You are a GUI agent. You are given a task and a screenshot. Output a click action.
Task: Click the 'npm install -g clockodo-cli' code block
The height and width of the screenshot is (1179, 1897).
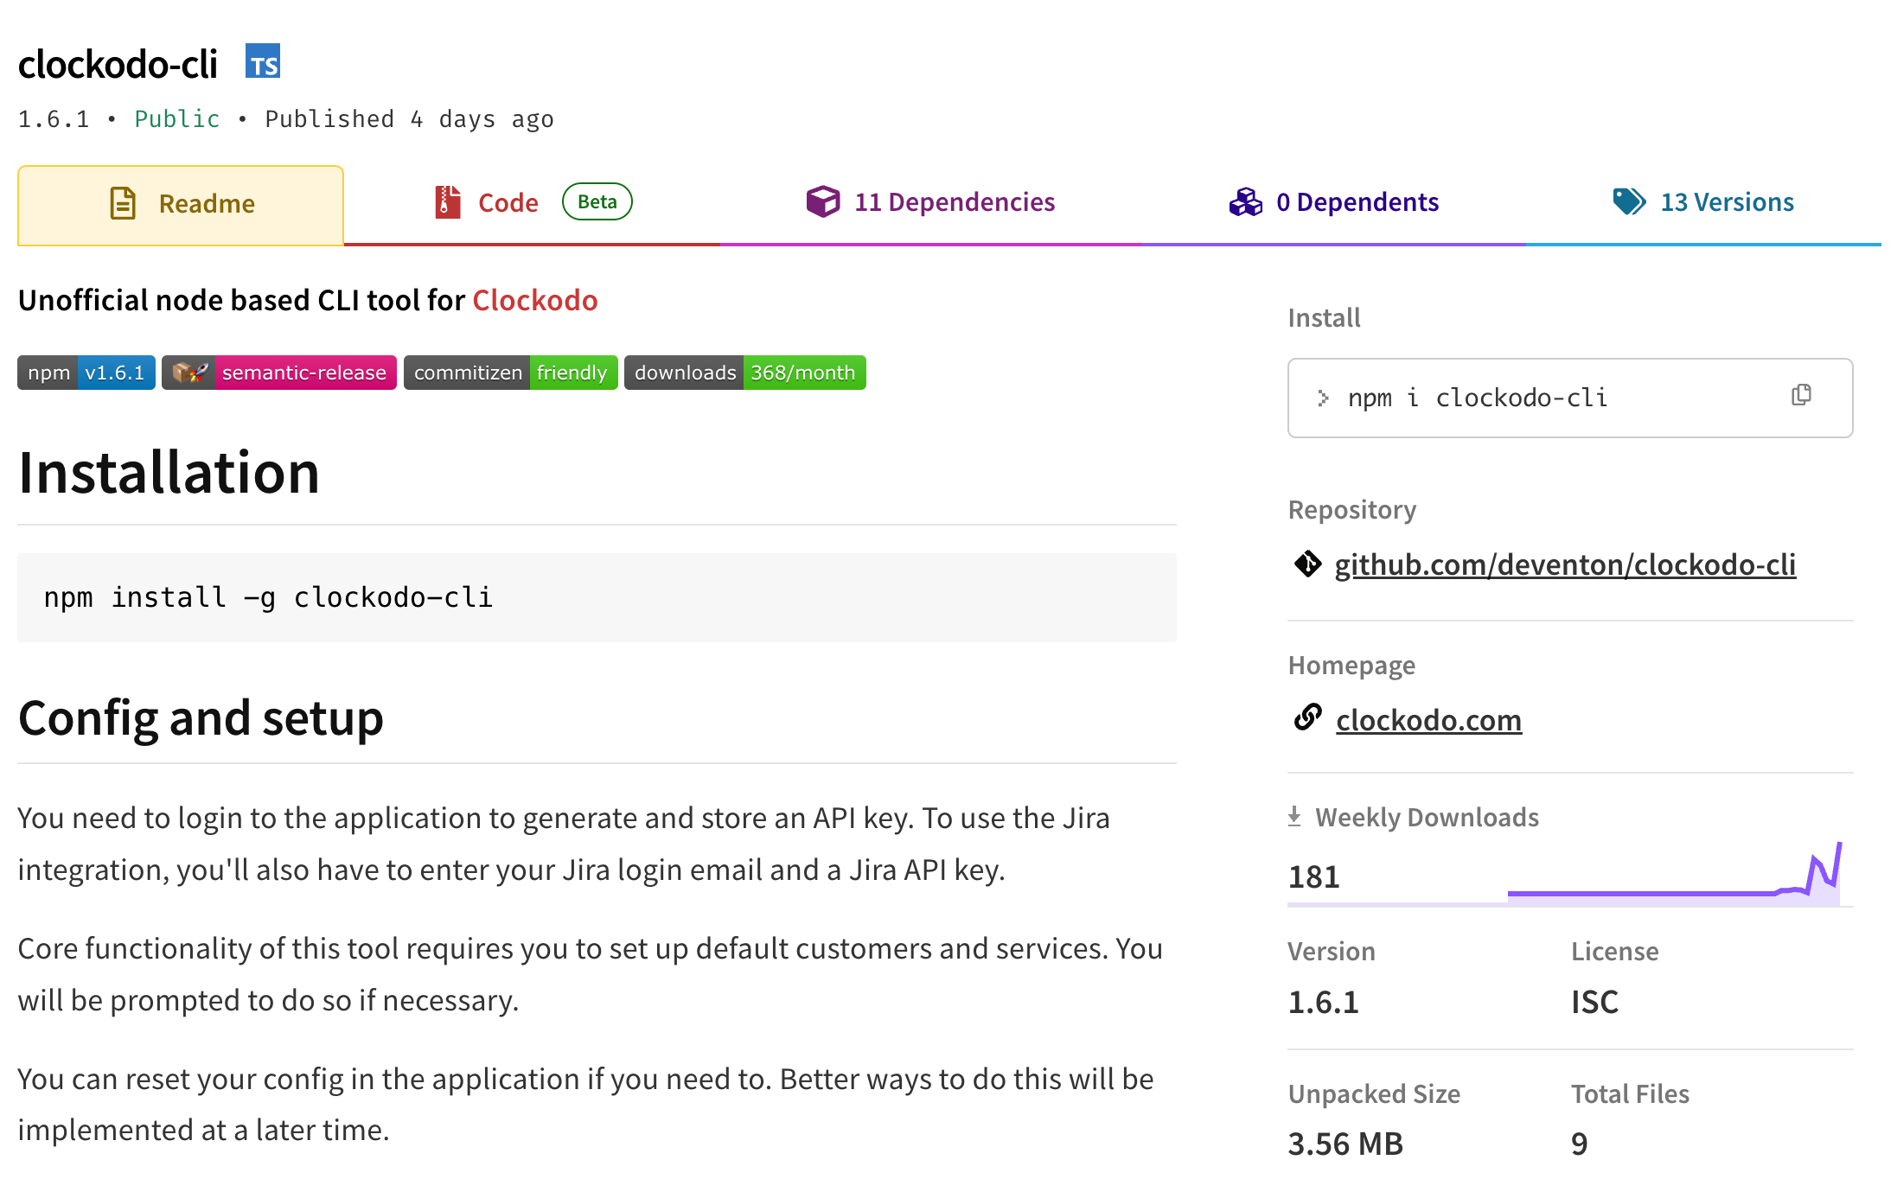[x=597, y=597]
